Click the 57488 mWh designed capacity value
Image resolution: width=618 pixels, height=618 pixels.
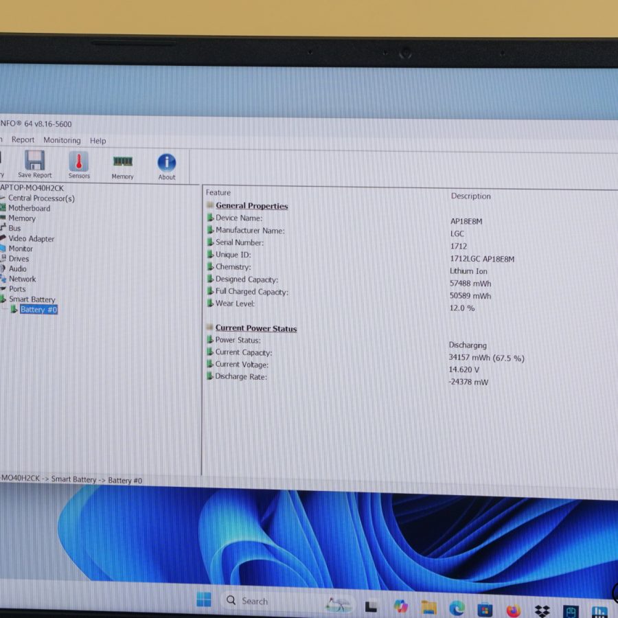pyautogui.click(x=470, y=284)
